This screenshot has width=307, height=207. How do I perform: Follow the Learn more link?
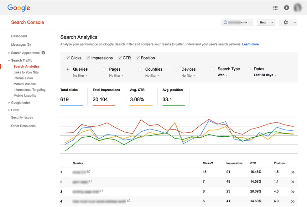(x=251, y=44)
